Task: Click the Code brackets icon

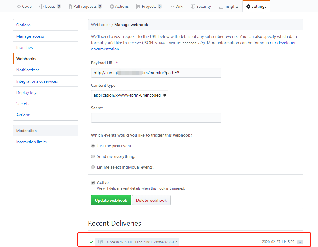Action: pyautogui.click(x=19, y=7)
